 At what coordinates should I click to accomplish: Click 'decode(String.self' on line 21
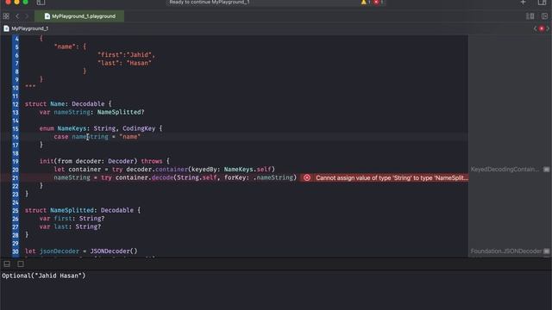point(184,178)
